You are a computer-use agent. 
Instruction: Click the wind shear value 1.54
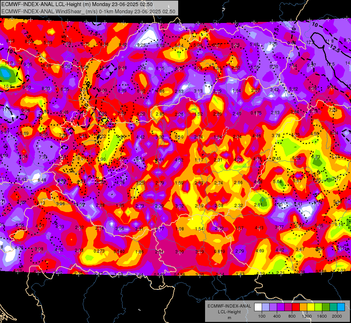click(x=199, y=229)
